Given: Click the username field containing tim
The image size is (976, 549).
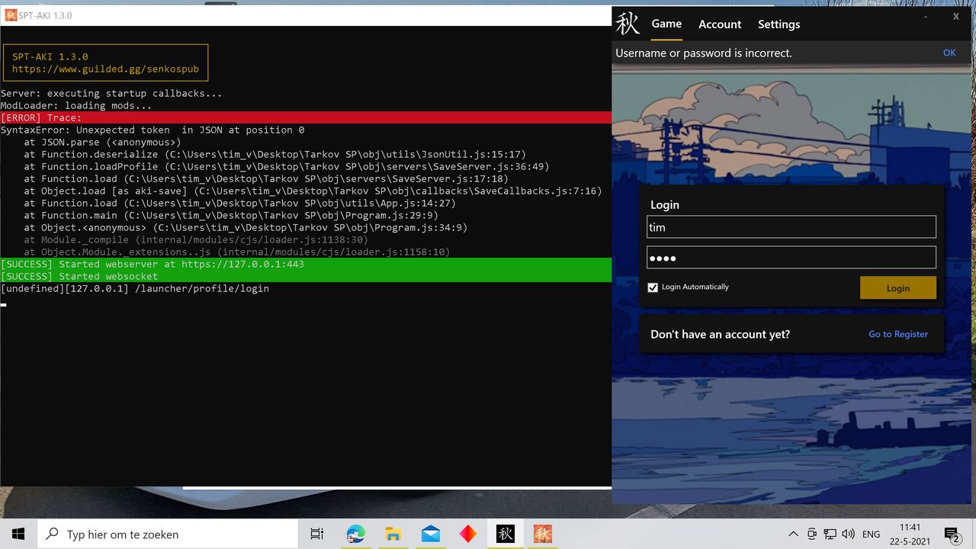Looking at the screenshot, I should (x=791, y=227).
